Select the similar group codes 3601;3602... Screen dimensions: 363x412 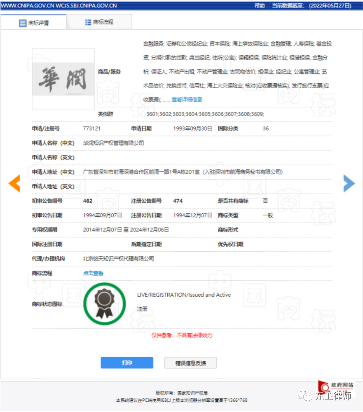click(x=205, y=114)
